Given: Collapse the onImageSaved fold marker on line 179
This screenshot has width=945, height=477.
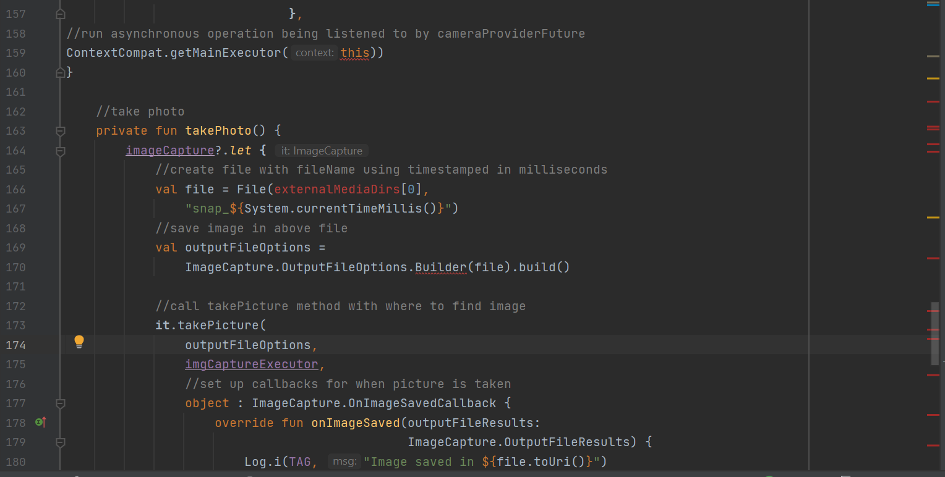Looking at the screenshot, I should [x=60, y=442].
